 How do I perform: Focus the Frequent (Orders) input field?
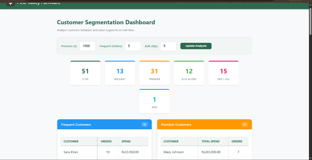[133, 46]
